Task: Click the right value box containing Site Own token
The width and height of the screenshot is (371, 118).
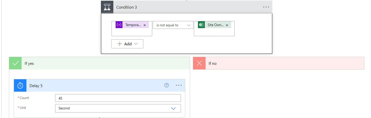Action: point(214,29)
